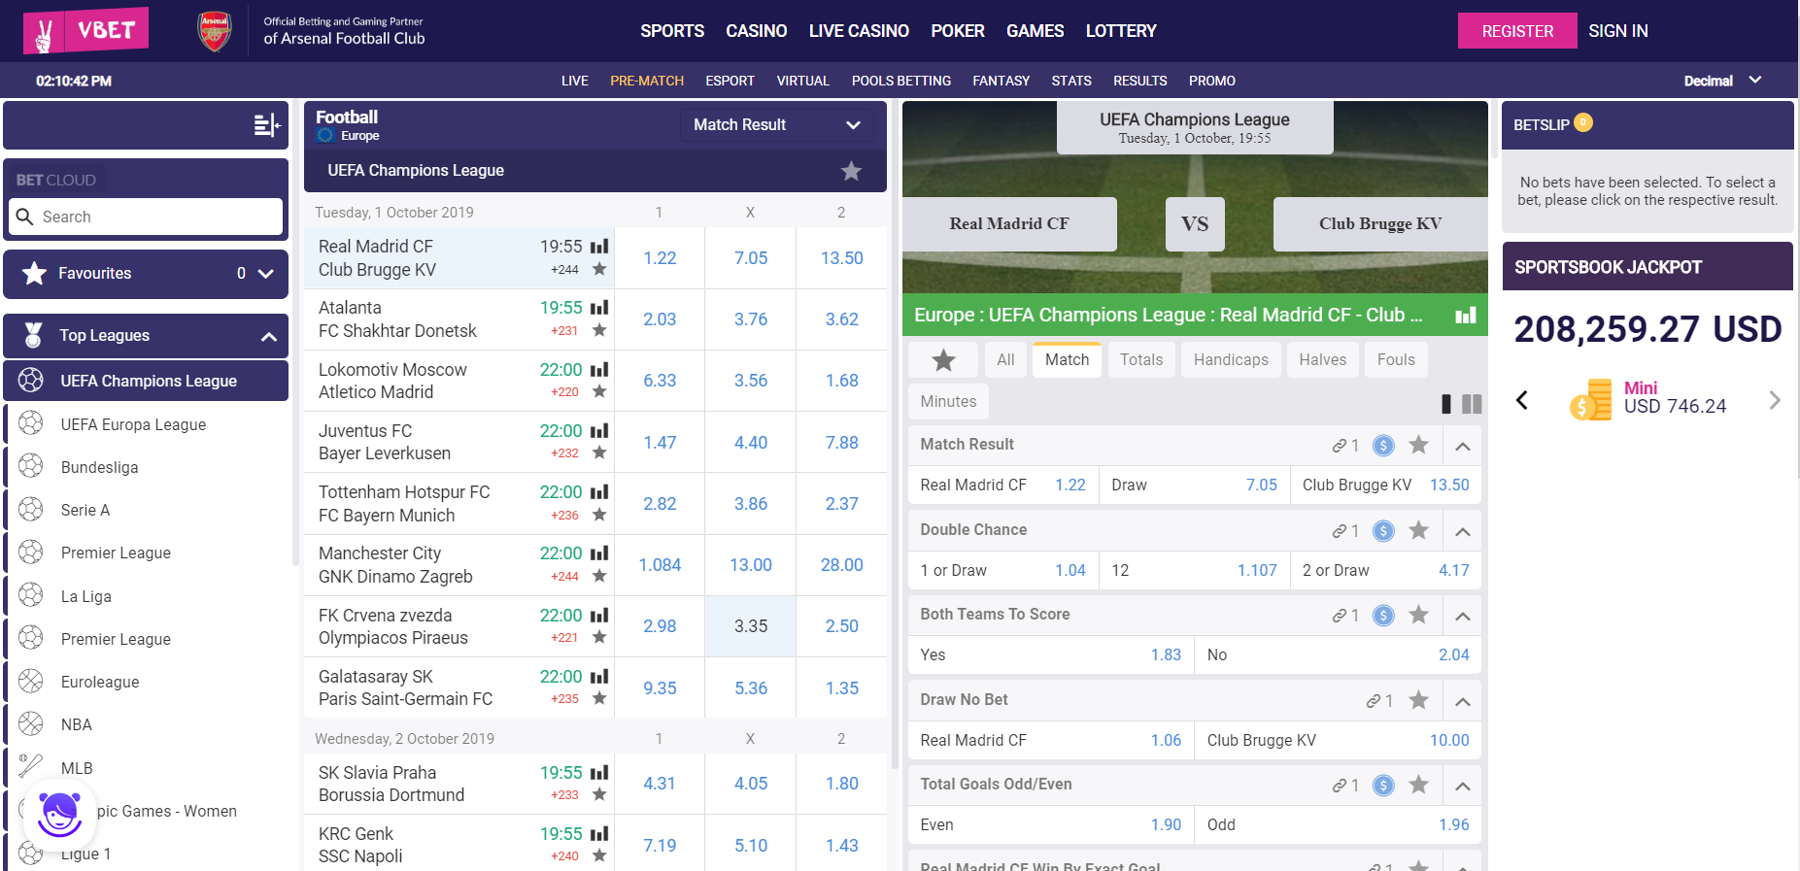Open the Match Result market dropdown
This screenshot has height=871, width=1800.
[776, 124]
